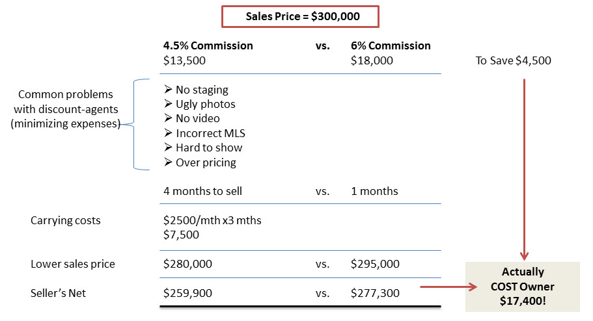This screenshot has width=593, height=321.
Task: Click the To Save $4,500 text
Action: (x=513, y=60)
